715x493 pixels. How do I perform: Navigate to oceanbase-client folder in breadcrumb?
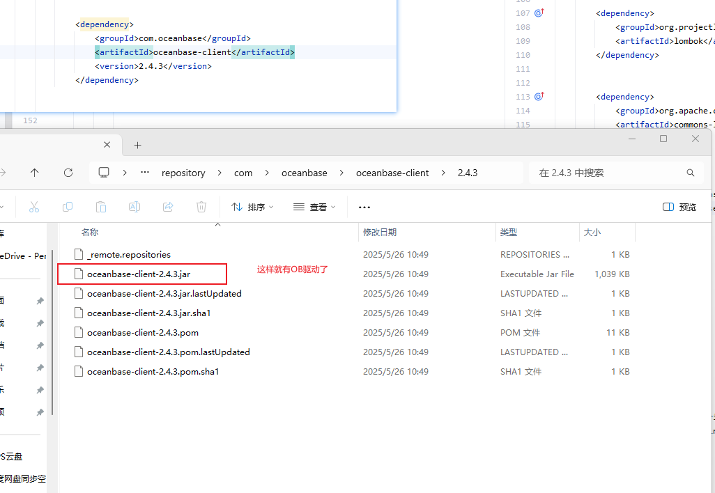pyautogui.click(x=392, y=173)
